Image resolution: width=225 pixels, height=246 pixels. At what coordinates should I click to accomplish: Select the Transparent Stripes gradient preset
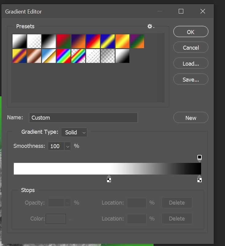(93, 56)
